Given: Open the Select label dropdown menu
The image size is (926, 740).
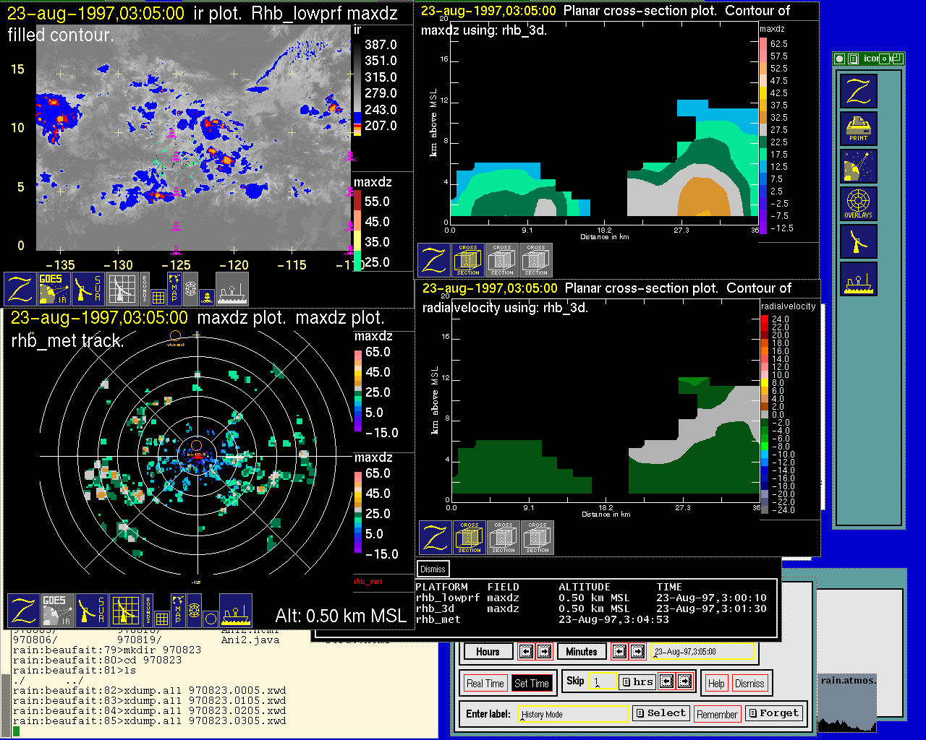Looking at the screenshot, I should pos(660,713).
